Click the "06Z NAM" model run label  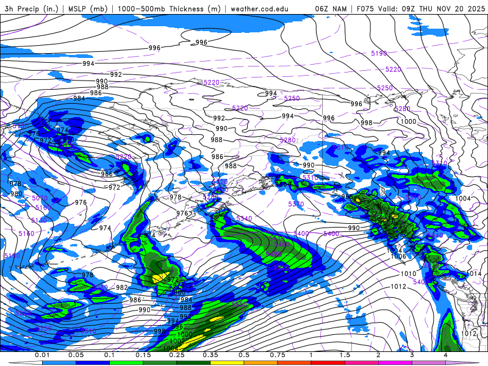331,9
